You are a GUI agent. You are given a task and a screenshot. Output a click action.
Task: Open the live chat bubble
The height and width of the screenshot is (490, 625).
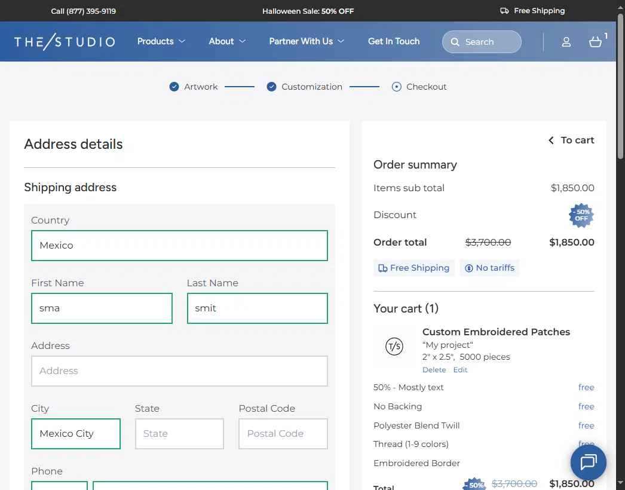pos(589,463)
